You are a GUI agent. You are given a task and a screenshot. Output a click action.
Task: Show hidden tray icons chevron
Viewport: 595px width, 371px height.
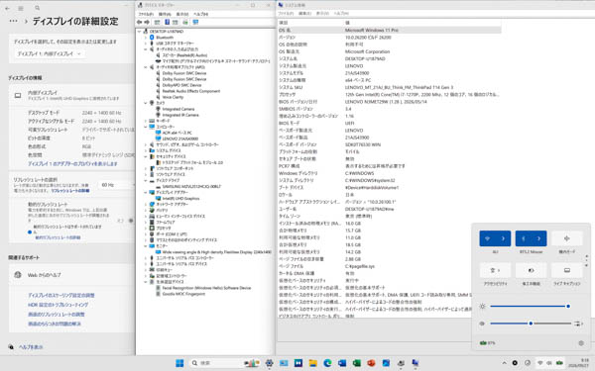point(505,363)
